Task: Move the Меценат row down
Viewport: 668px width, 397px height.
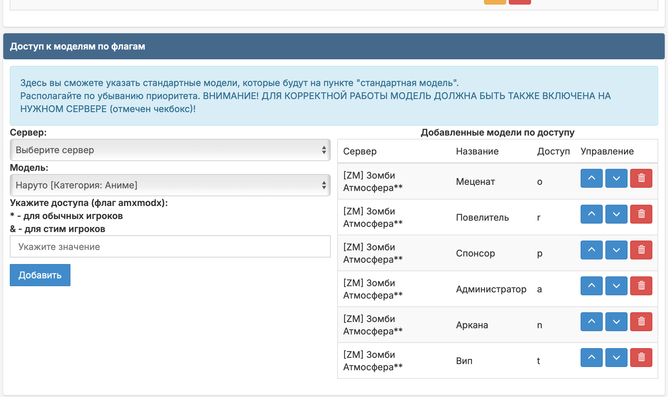Action: tap(616, 178)
